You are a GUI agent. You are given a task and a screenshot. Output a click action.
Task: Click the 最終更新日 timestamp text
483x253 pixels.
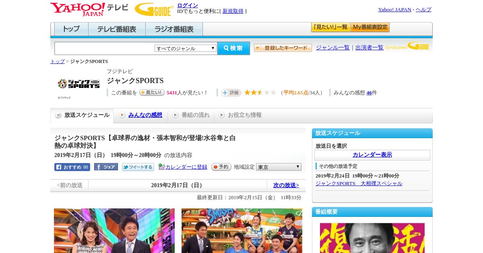click(249, 198)
